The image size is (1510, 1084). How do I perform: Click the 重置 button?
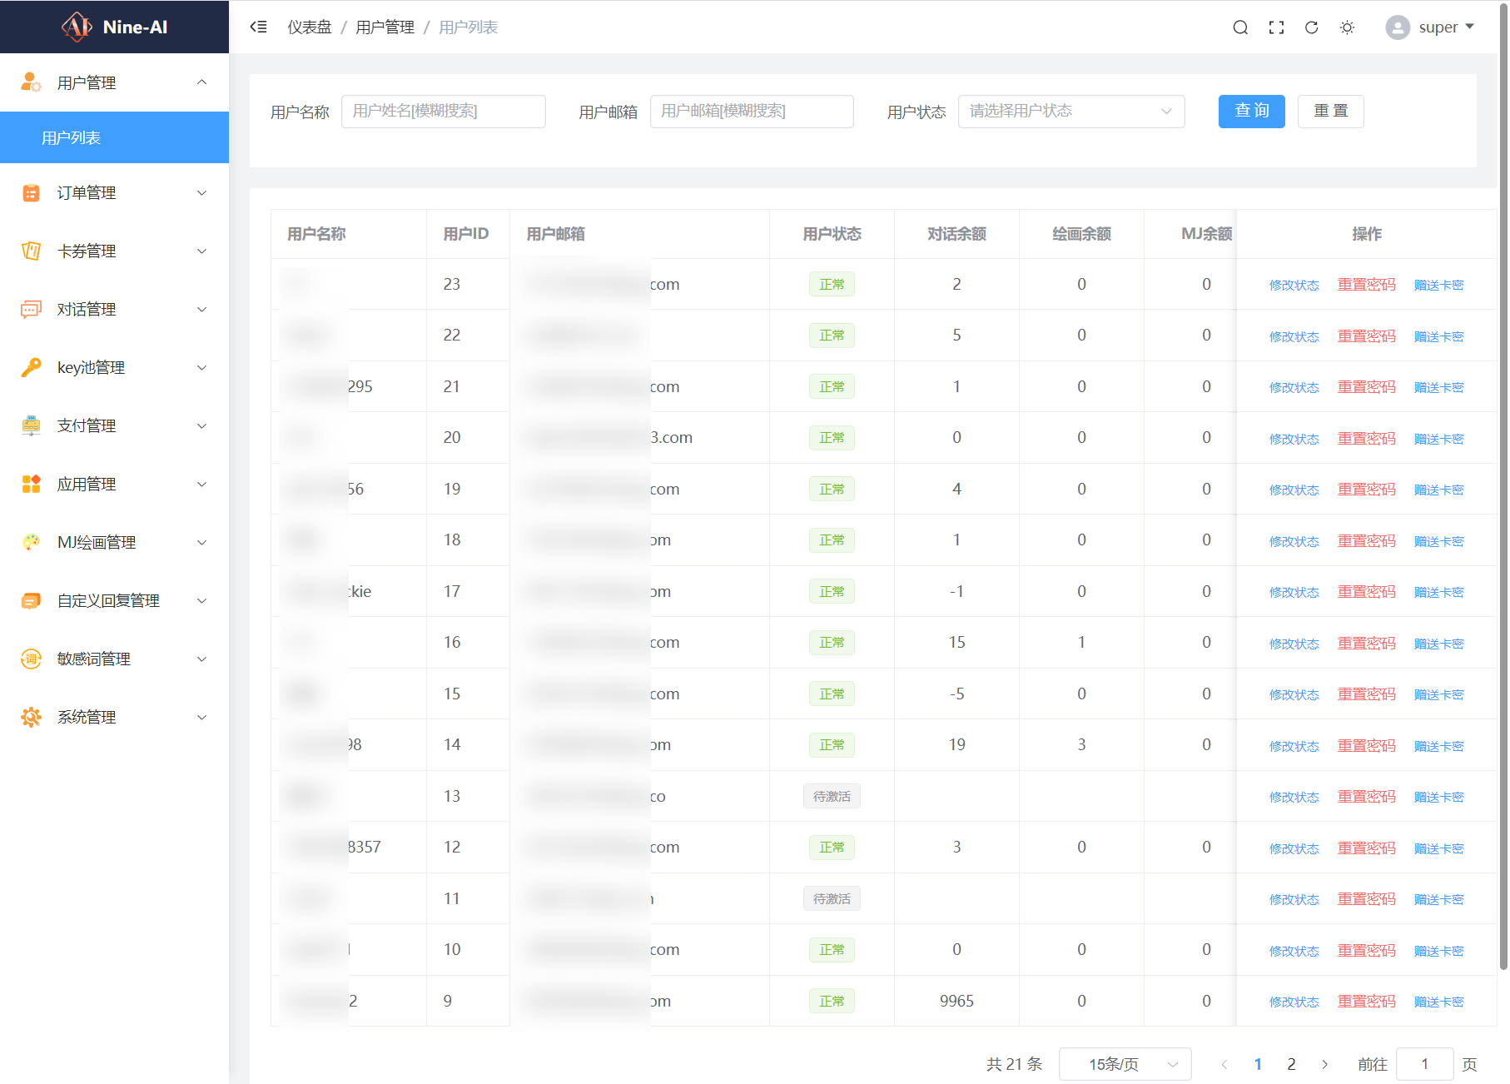1330,111
